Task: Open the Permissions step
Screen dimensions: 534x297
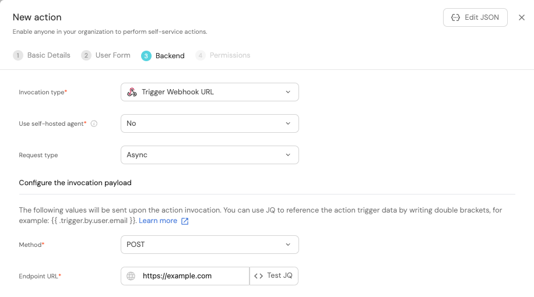Action: [230, 55]
